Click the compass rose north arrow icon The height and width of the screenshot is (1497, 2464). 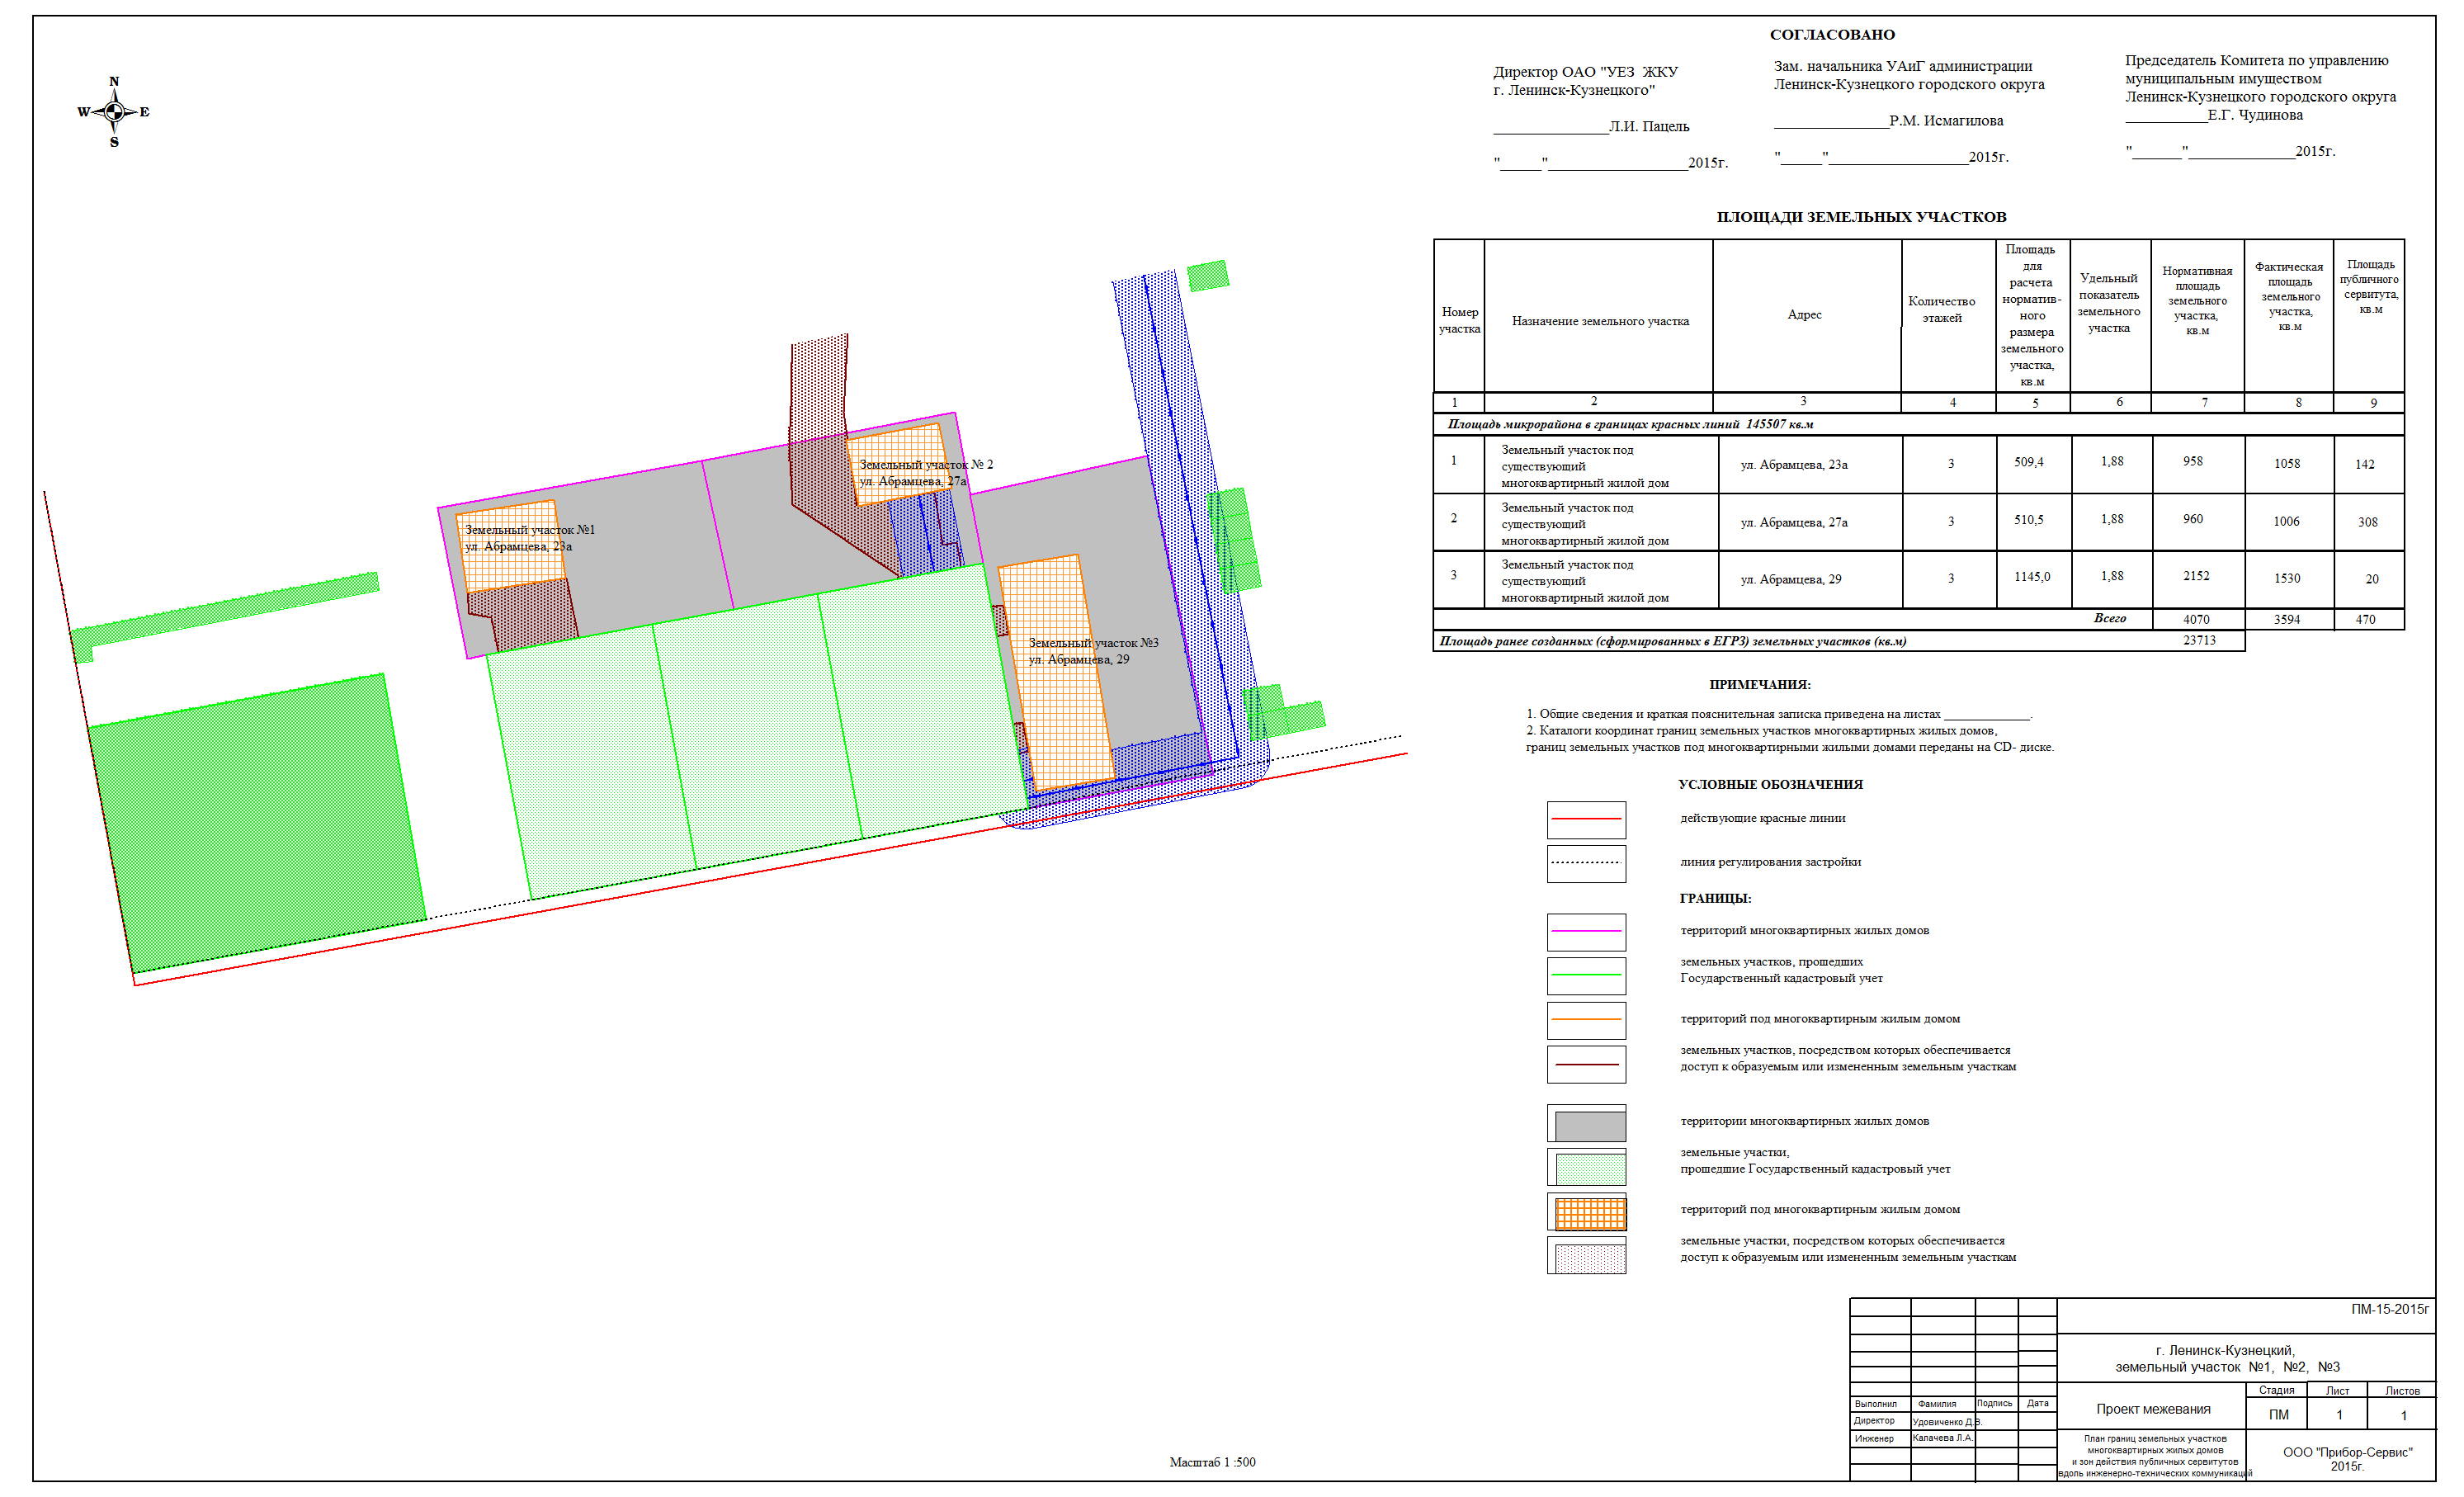coord(114,111)
